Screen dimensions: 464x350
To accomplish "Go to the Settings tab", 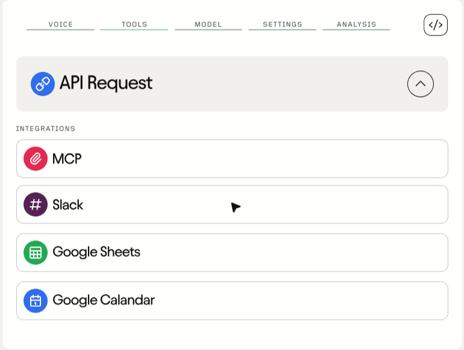I will [282, 24].
